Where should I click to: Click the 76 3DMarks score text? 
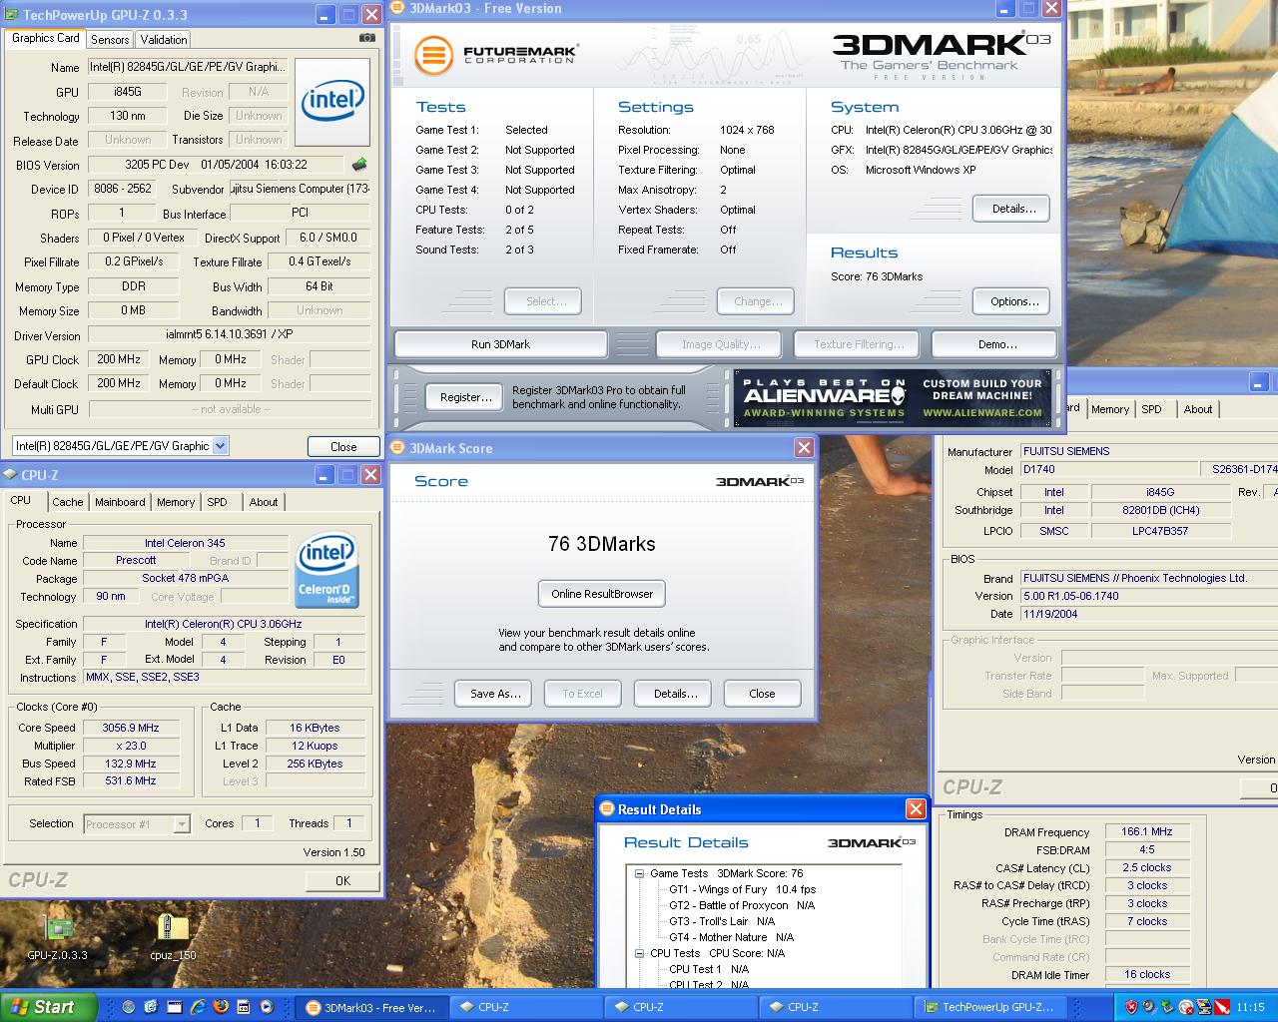coord(602,544)
